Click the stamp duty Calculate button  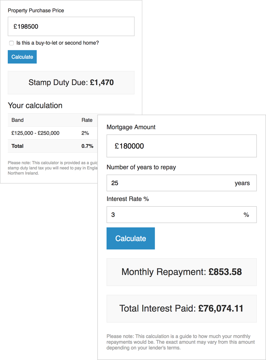pos(22,57)
